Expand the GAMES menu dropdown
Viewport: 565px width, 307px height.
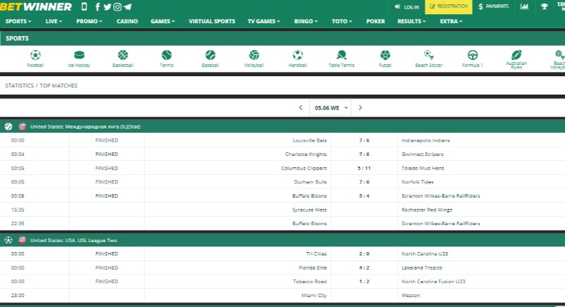pyautogui.click(x=162, y=21)
